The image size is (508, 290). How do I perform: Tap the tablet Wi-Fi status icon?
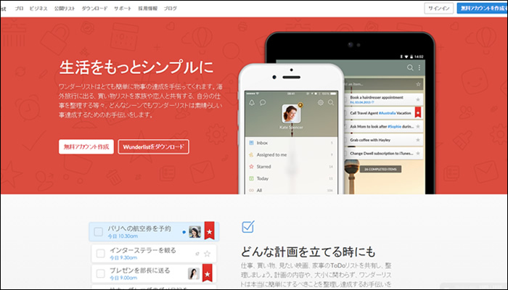point(406,57)
